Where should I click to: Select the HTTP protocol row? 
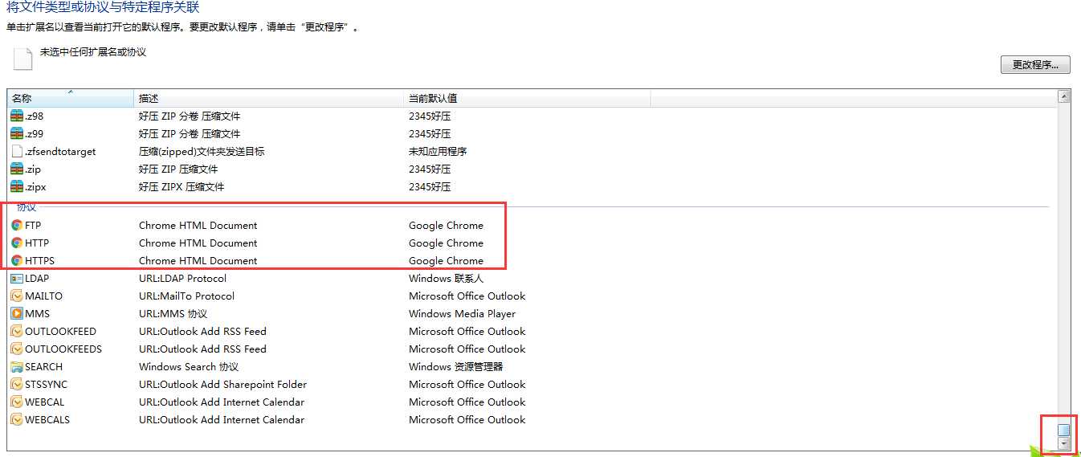(x=37, y=243)
